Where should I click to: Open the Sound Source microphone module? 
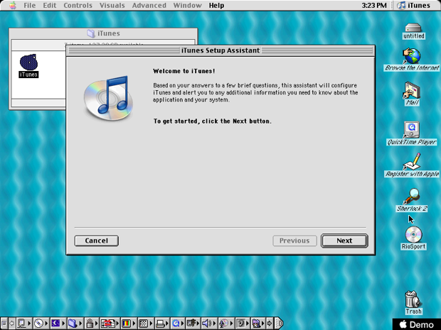click(226, 324)
